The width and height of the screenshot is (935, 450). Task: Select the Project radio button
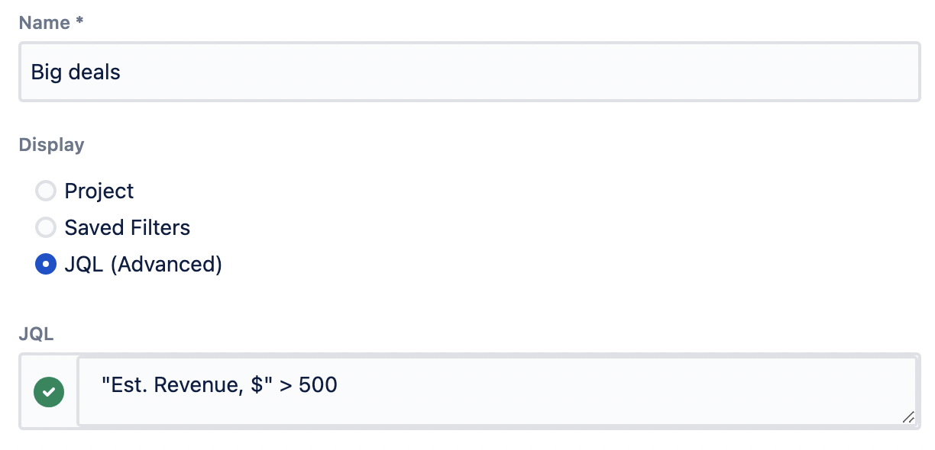46,191
